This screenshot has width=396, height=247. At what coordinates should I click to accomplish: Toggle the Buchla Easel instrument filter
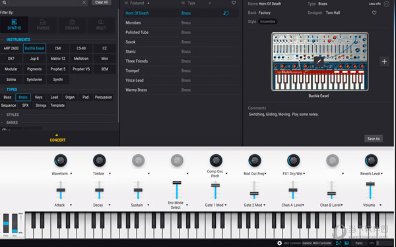34,48
